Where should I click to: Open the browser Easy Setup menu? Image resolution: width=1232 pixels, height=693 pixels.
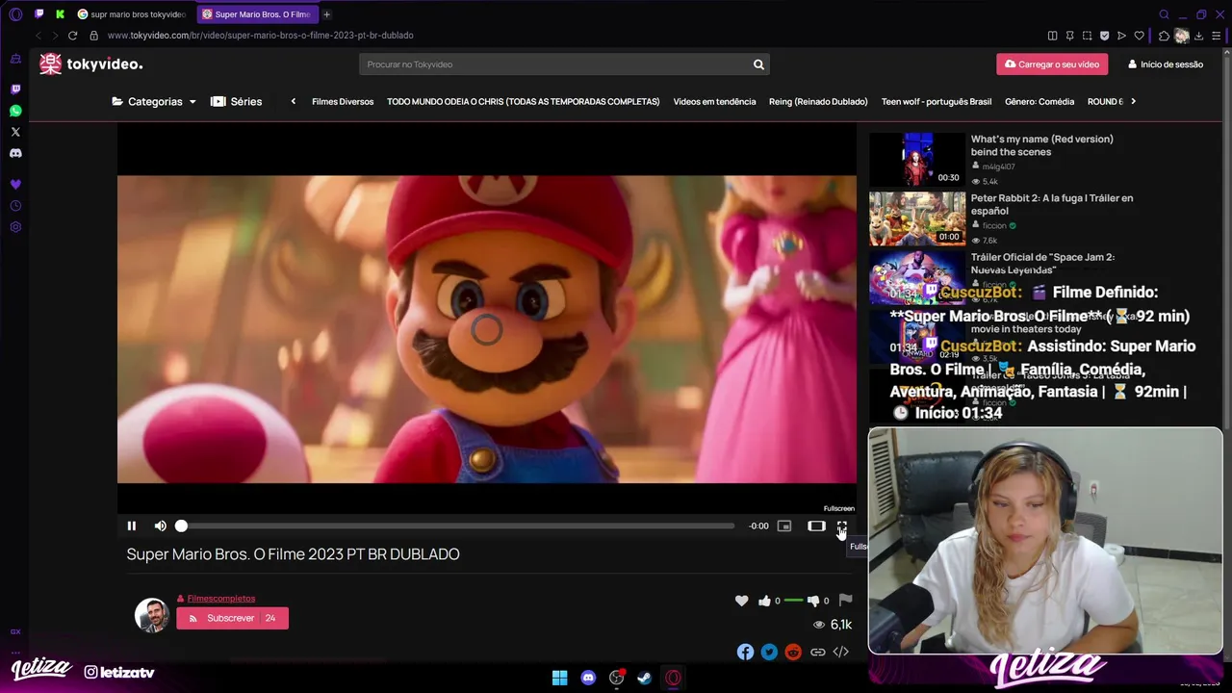pyautogui.click(x=1218, y=36)
